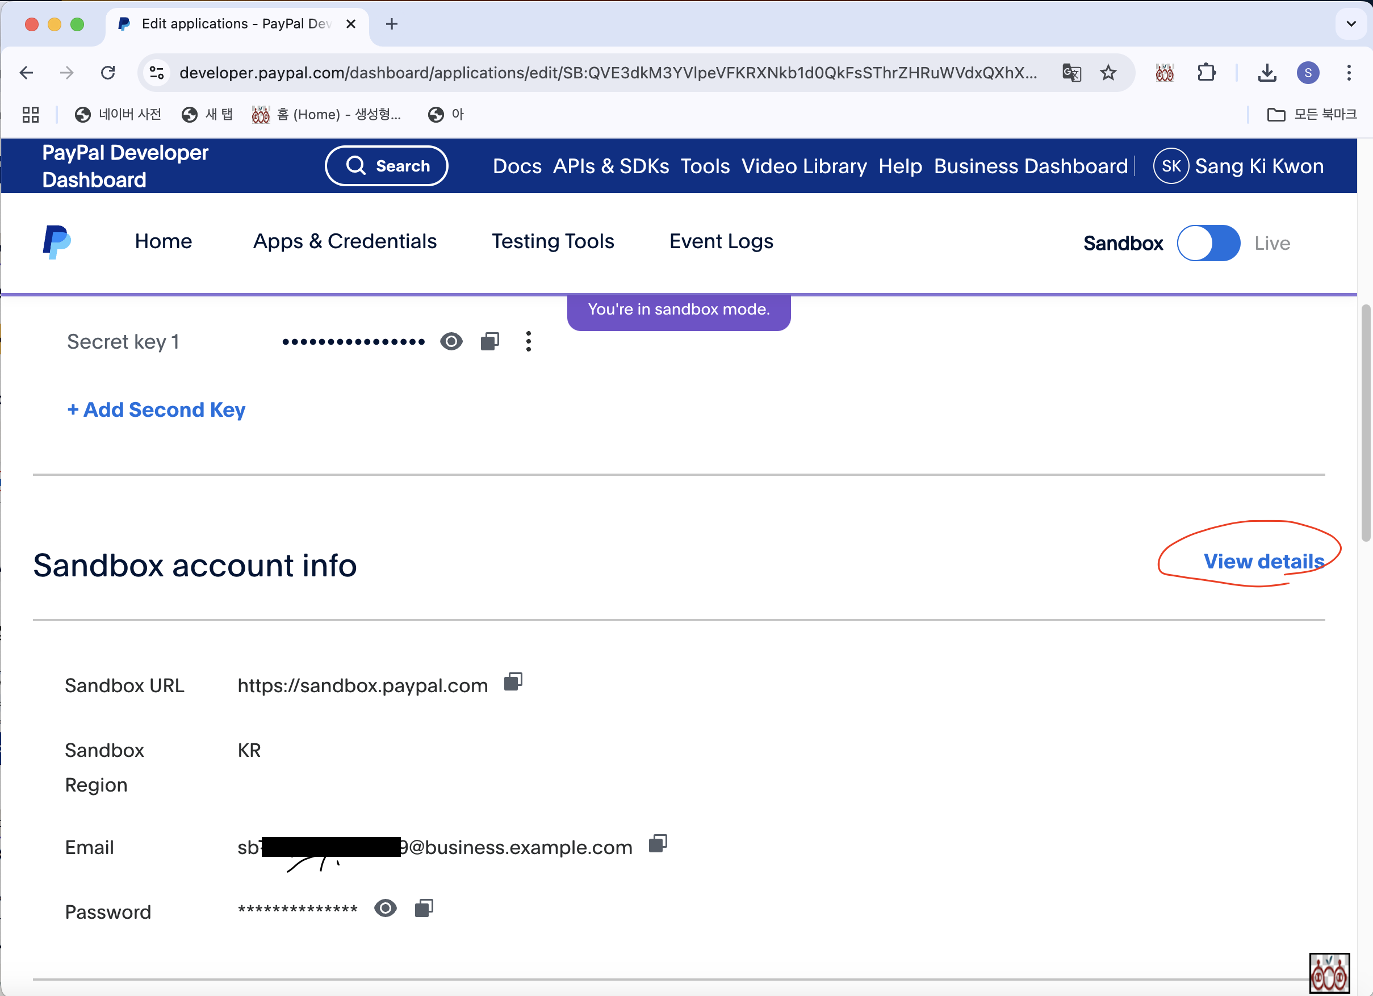This screenshot has width=1373, height=996.
Task: Go to Business Dashboard
Action: 1031,166
